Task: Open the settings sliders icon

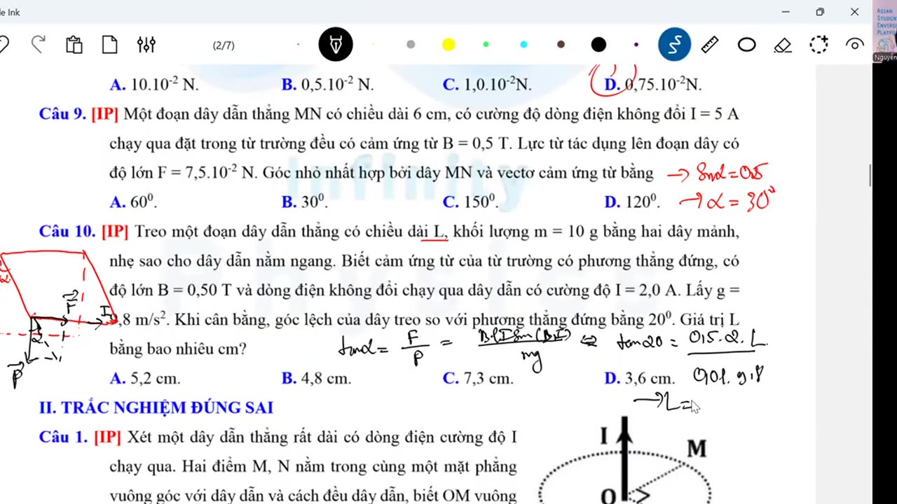Action: tap(146, 45)
